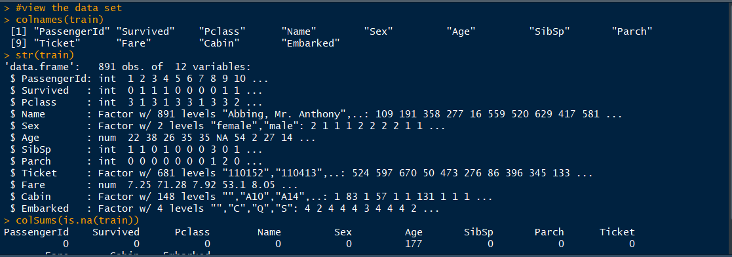Click the '#view the data set' comment line

(x=69, y=7)
